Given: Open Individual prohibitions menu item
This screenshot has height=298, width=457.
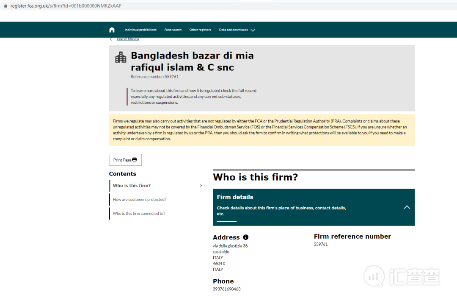Looking at the screenshot, I should point(140,30).
